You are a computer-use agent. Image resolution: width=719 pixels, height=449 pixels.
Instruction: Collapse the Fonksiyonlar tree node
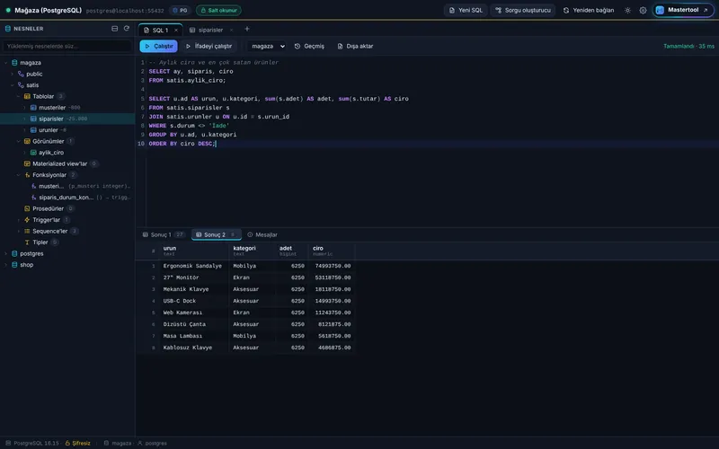point(18,175)
